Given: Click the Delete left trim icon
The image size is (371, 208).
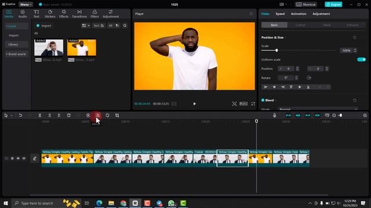Looking at the screenshot, I should click(49, 116).
